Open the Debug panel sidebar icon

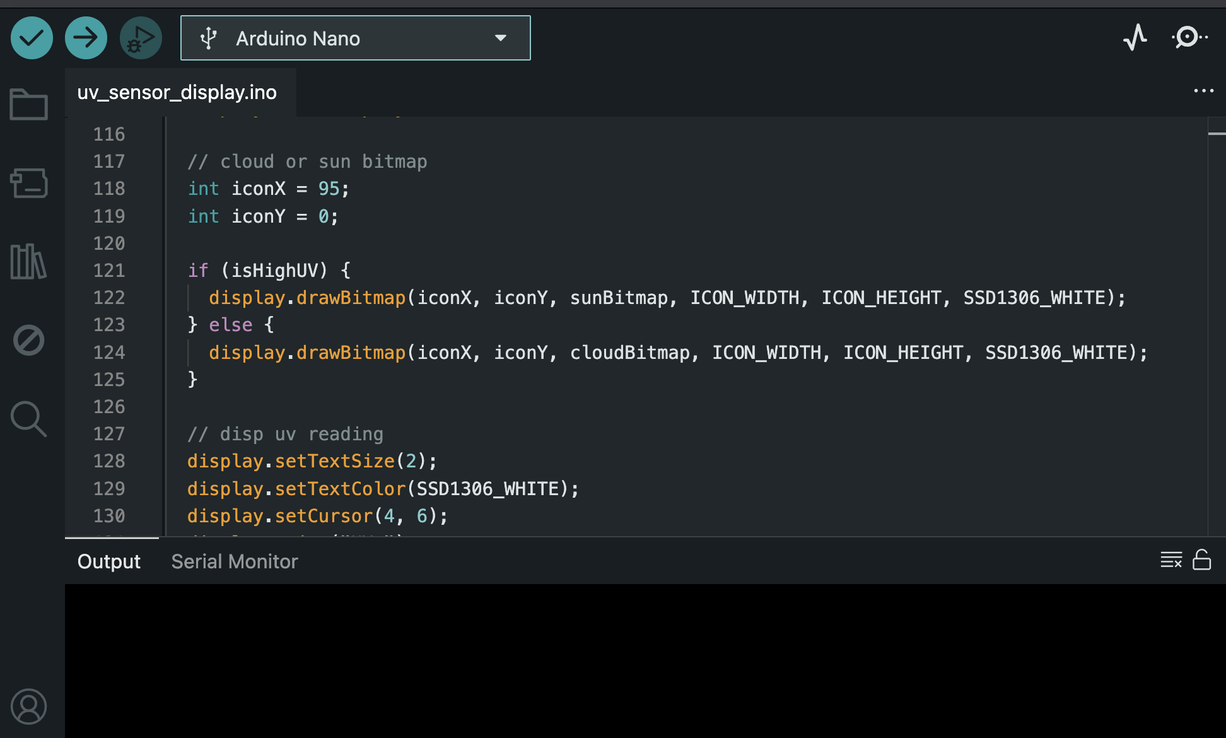(29, 340)
